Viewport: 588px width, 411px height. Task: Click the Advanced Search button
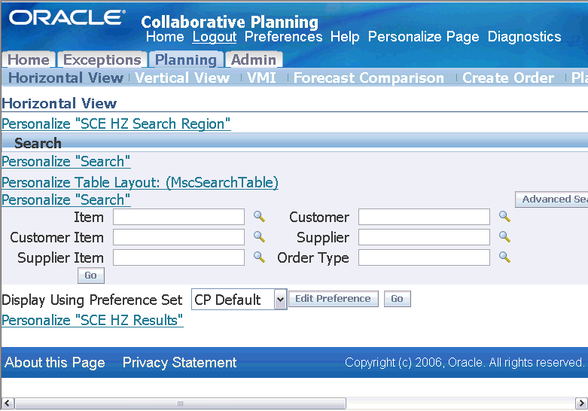click(551, 199)
